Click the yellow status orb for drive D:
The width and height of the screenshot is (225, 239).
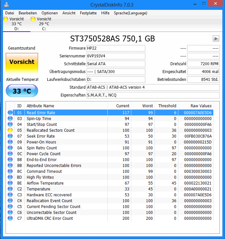tap(6, 19)
